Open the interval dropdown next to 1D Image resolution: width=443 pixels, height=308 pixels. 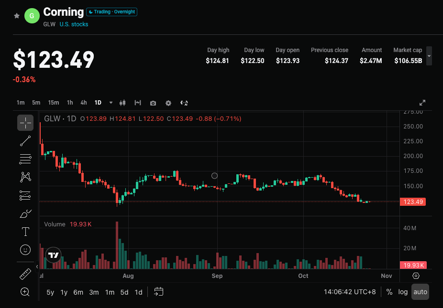[x=111, y=103]
